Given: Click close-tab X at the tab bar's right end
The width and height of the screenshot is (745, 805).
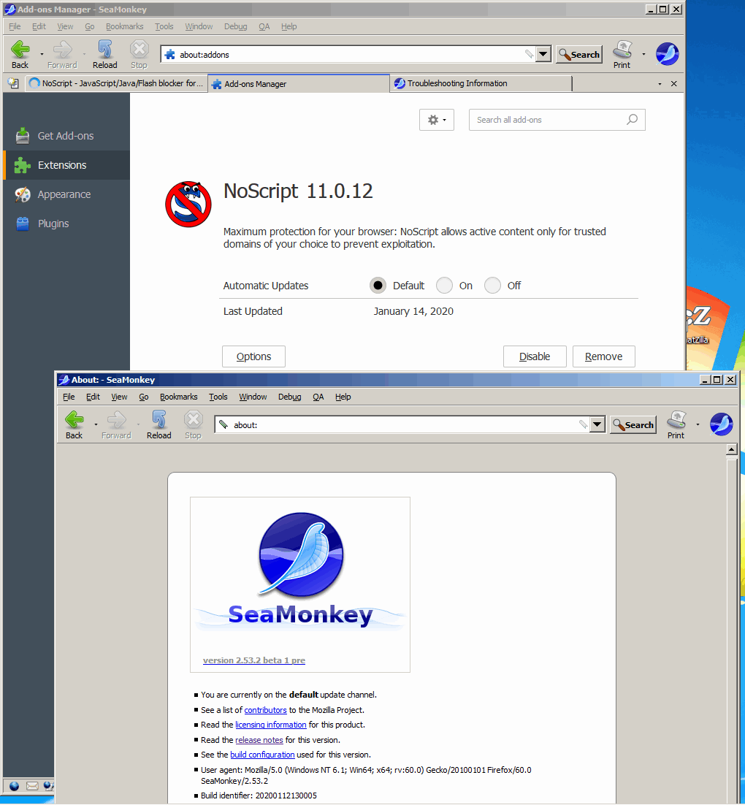Looking at the screenshot, I should pos(673,83).
